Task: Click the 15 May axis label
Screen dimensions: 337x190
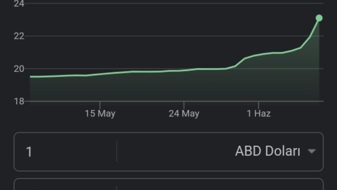Action: (100, 114)
